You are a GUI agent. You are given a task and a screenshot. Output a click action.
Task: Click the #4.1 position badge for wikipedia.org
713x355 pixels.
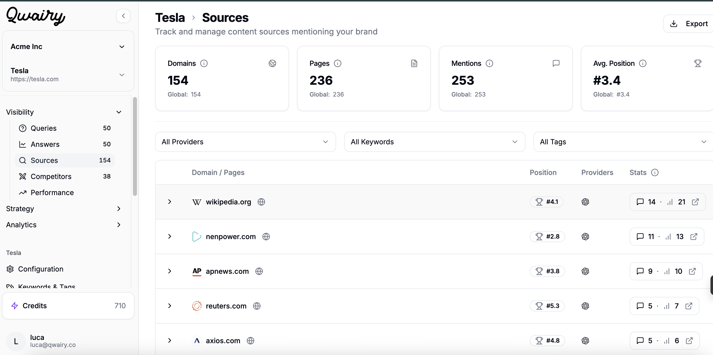(546, 202)
